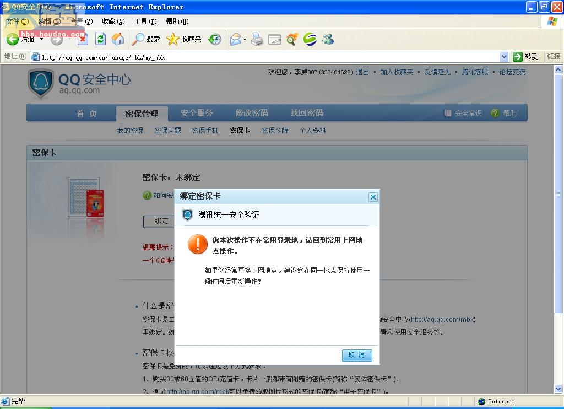Image resolution: width=564 pixels, height=409 pixels.
Task: Open 密保令牌 sub-navigation link
Action: (275, 130)
